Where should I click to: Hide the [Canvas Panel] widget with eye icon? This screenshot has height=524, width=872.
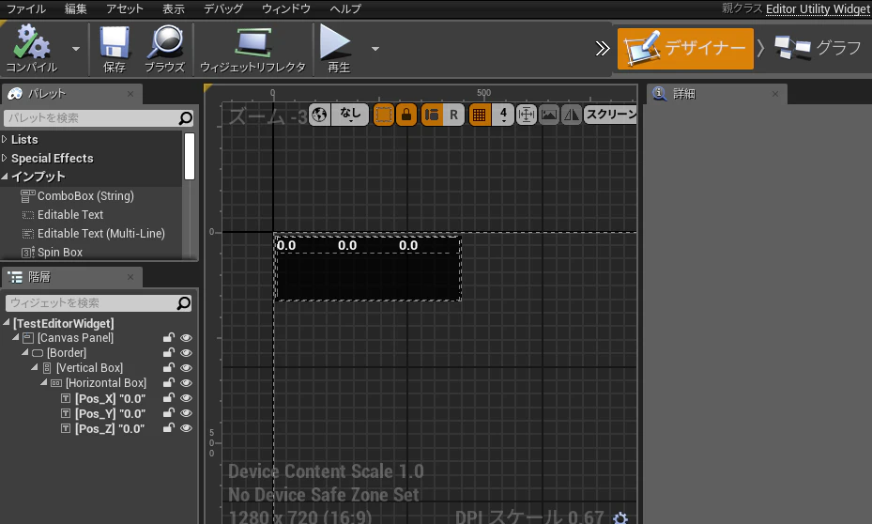(x=186, y=338)
